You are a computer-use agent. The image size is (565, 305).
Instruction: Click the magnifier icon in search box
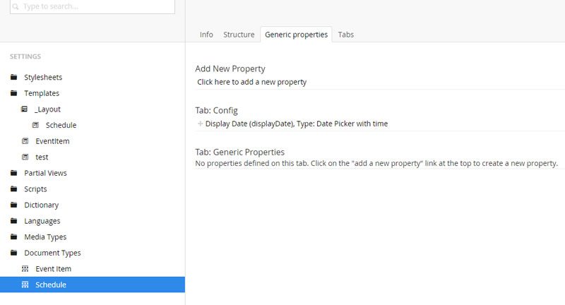[16, 6]
